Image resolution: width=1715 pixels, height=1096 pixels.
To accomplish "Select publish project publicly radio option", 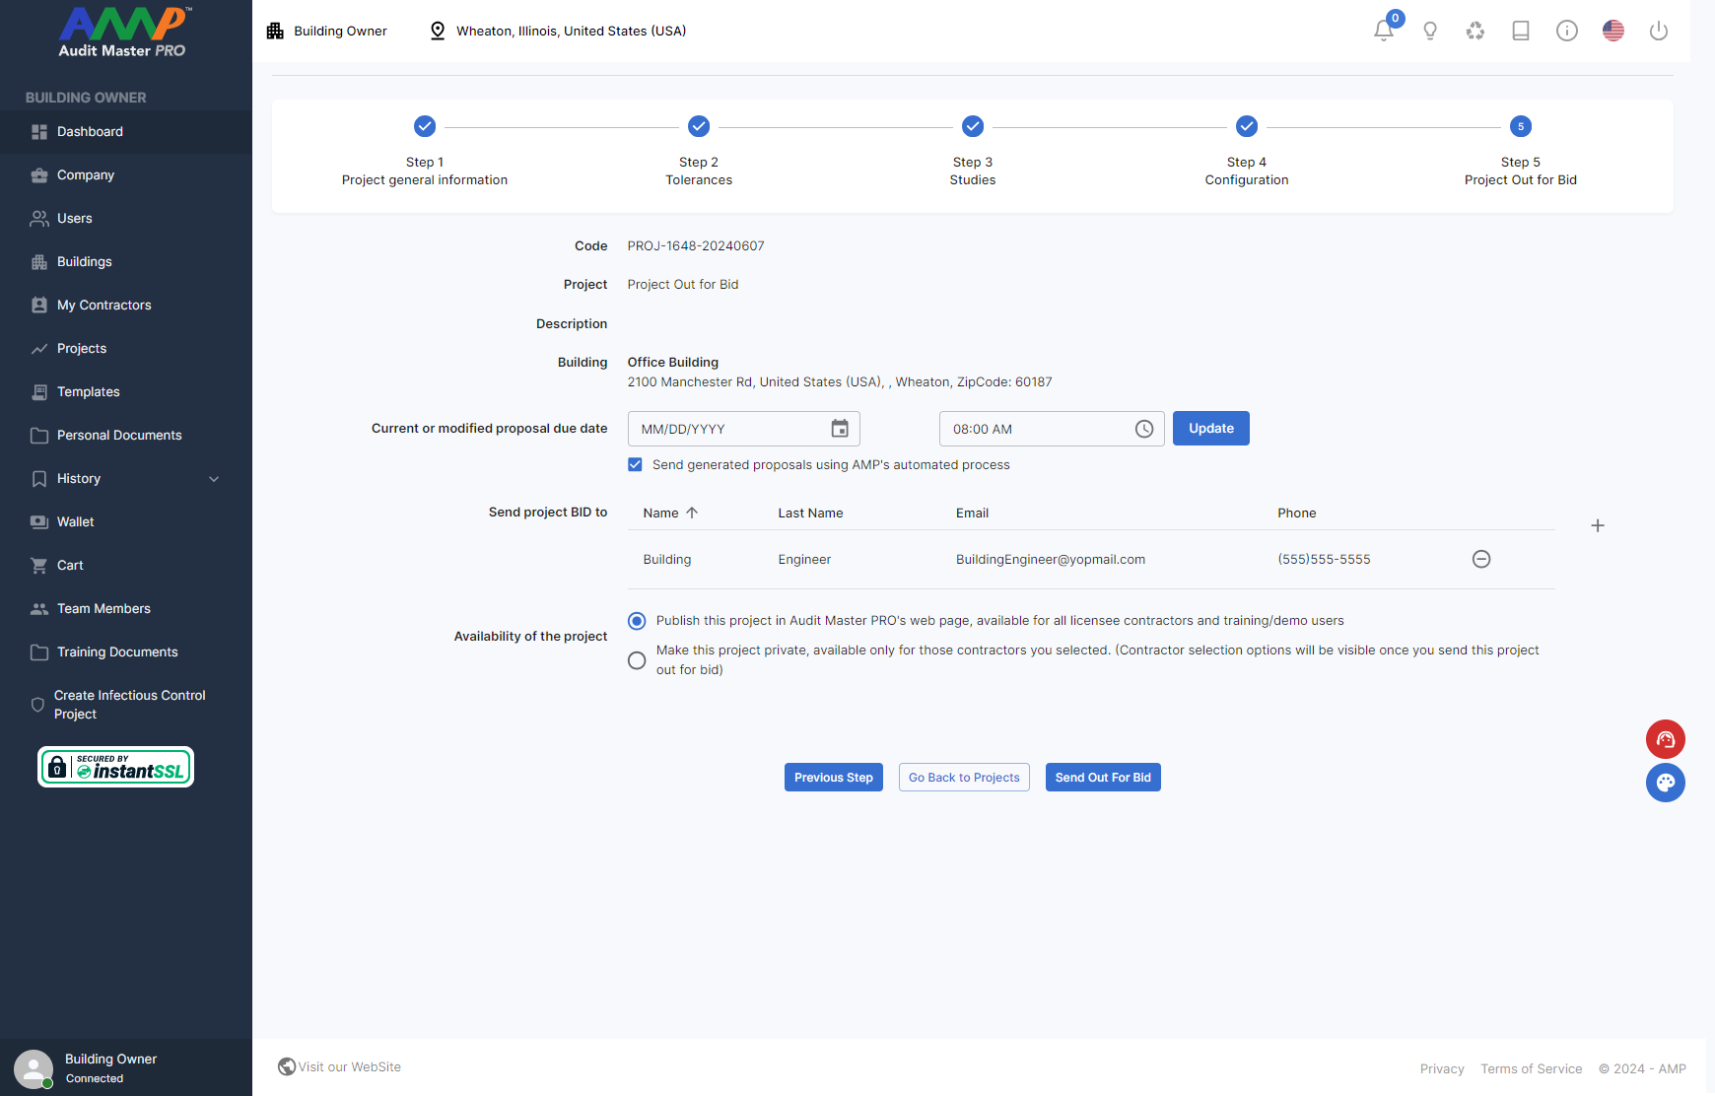I will point(637,621).
